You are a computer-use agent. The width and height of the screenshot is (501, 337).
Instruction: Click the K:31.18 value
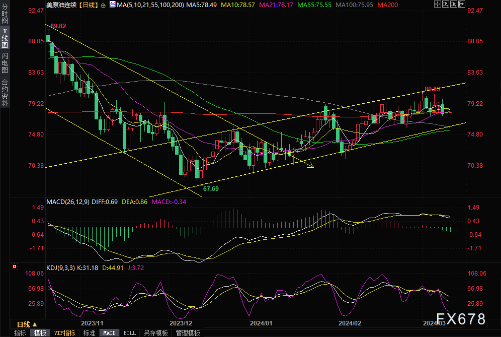(88, 268)
